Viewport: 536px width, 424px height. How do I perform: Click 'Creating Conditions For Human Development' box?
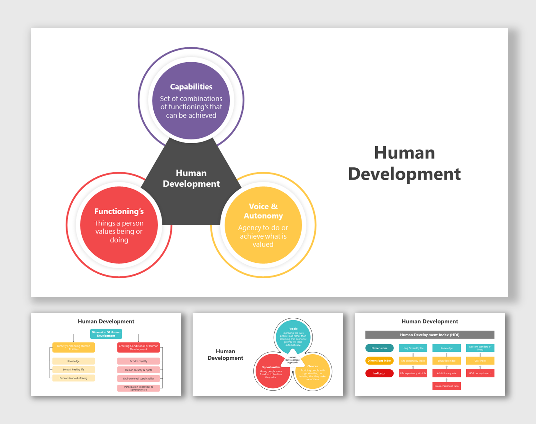click(139, 348)
